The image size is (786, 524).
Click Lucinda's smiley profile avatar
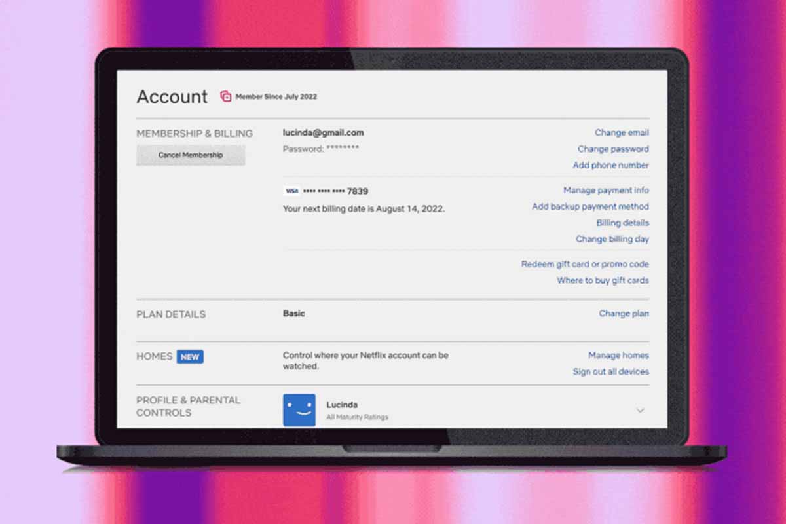(x=299, y=410)
